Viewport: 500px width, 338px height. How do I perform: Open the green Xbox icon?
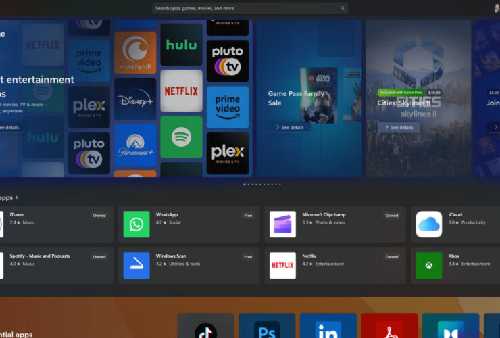[x=429, y=266]
